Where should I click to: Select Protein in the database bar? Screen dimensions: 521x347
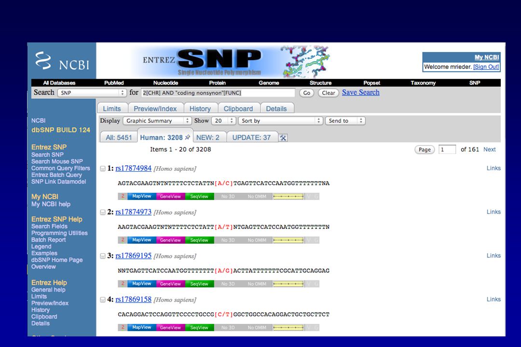[217, 83]
